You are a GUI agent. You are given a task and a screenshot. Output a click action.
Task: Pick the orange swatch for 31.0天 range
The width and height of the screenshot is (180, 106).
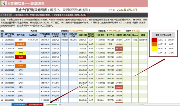click(155, 44)
